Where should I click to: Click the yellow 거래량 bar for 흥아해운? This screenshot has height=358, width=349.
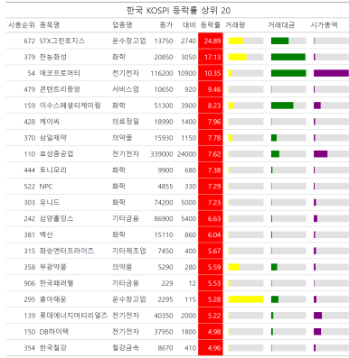(x=246, y=299)
